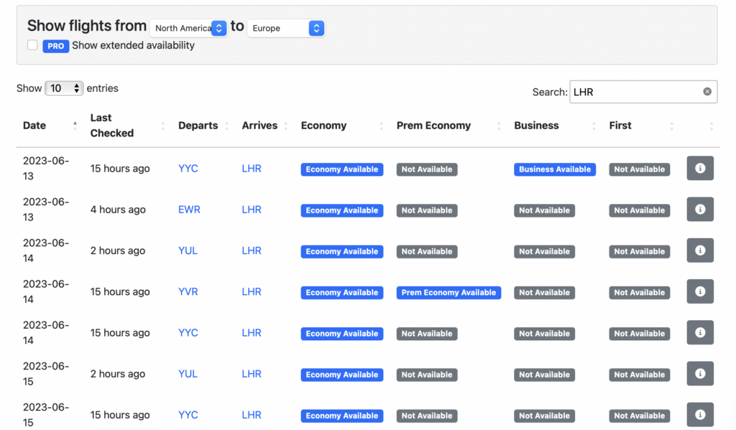Click the Prem Economy Available badge

pyautogui.click(x=448, y=292)
